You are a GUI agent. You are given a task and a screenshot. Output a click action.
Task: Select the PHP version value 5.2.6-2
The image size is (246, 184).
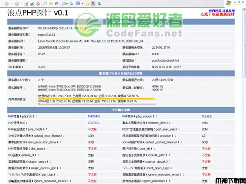tap(207, 117)
